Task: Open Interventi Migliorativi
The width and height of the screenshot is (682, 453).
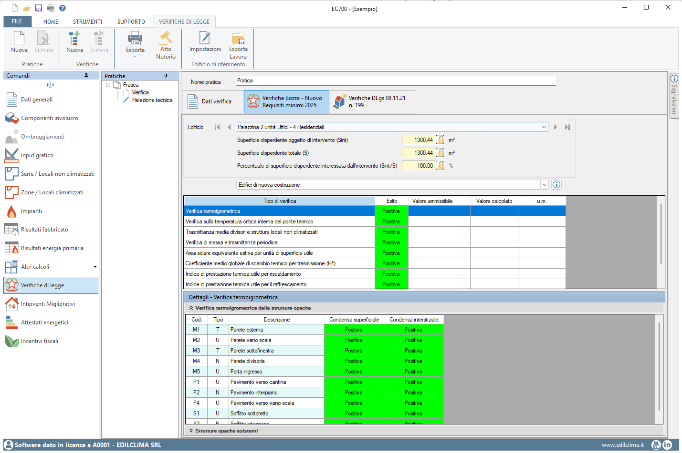Action: [x=51, y=304]
